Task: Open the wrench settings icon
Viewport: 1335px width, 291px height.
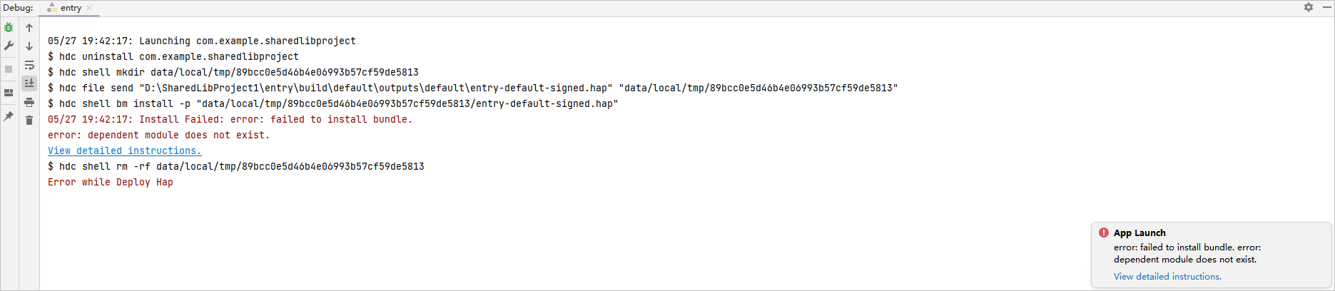Action: click(9, 46)
